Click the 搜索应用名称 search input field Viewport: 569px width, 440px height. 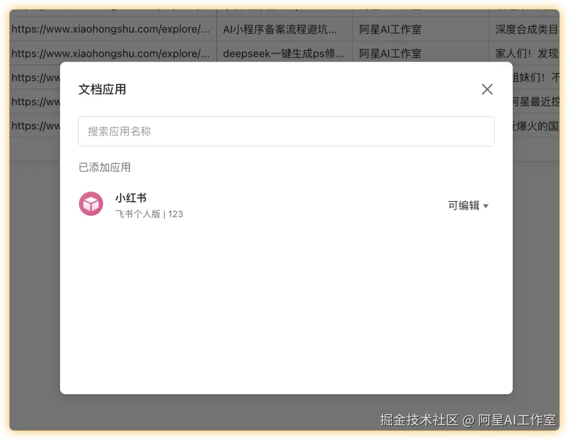pos(286,131)
